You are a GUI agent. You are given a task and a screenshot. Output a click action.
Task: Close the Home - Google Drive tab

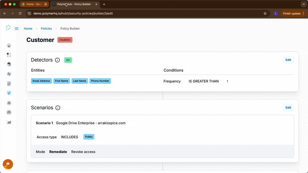(46, 4)
